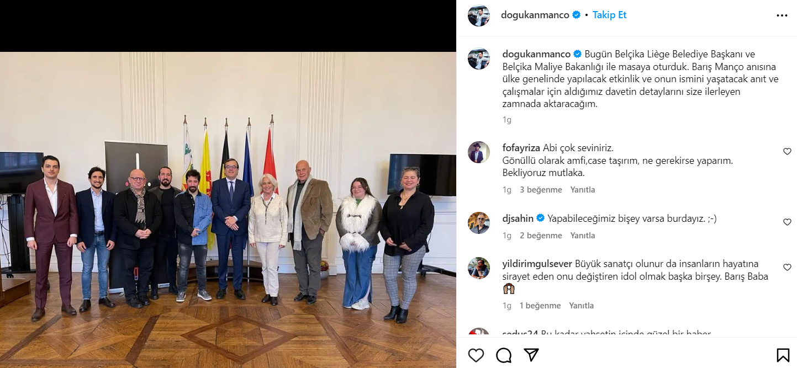Like the post with the heart icon
The image size is (797, 368).
tap(476, 355)
